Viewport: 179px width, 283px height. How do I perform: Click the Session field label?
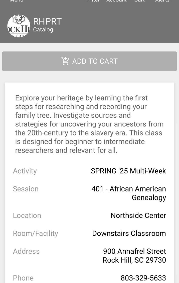click(26, 189)
